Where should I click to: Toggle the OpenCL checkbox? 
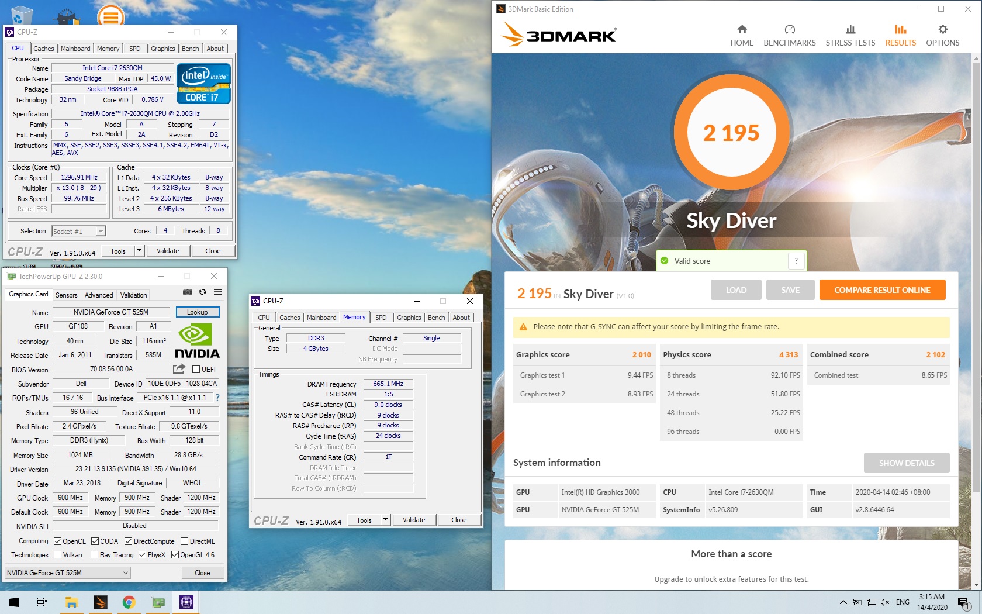(x=57, y=541)
